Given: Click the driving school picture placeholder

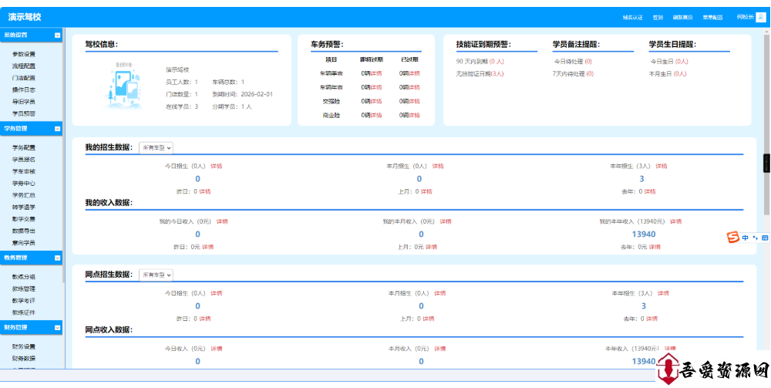Looking at the screenshot, I should click(124, 86).
